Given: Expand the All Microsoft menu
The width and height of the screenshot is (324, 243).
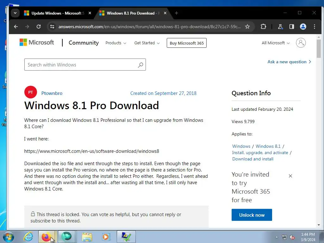Looking at the screenshot, I should [x=276, y=43].
